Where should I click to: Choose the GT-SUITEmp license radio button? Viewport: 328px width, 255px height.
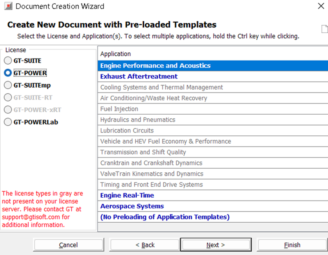click(8, 85)
